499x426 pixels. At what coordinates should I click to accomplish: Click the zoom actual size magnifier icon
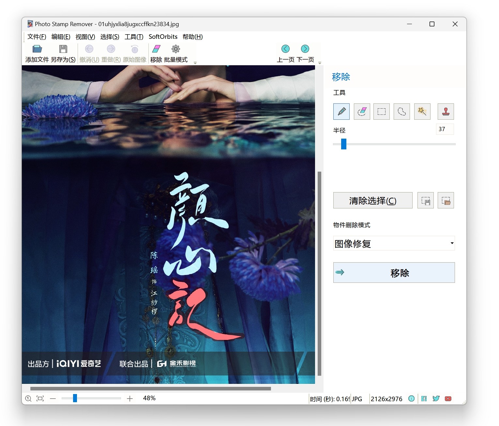tap(28, 398)
